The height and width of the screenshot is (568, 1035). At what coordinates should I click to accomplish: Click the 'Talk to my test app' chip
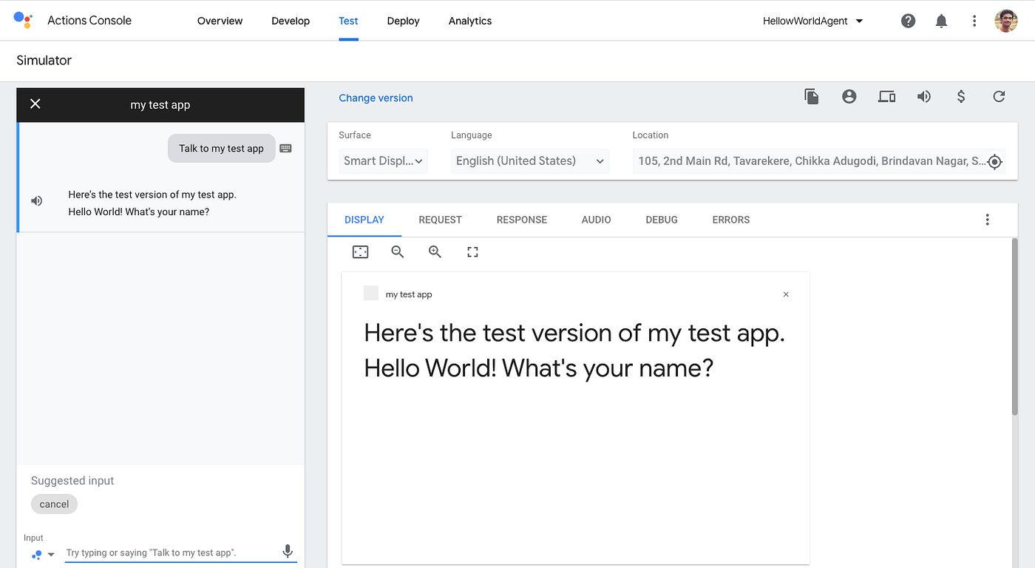pyautogui.click(x=221, y=148)
